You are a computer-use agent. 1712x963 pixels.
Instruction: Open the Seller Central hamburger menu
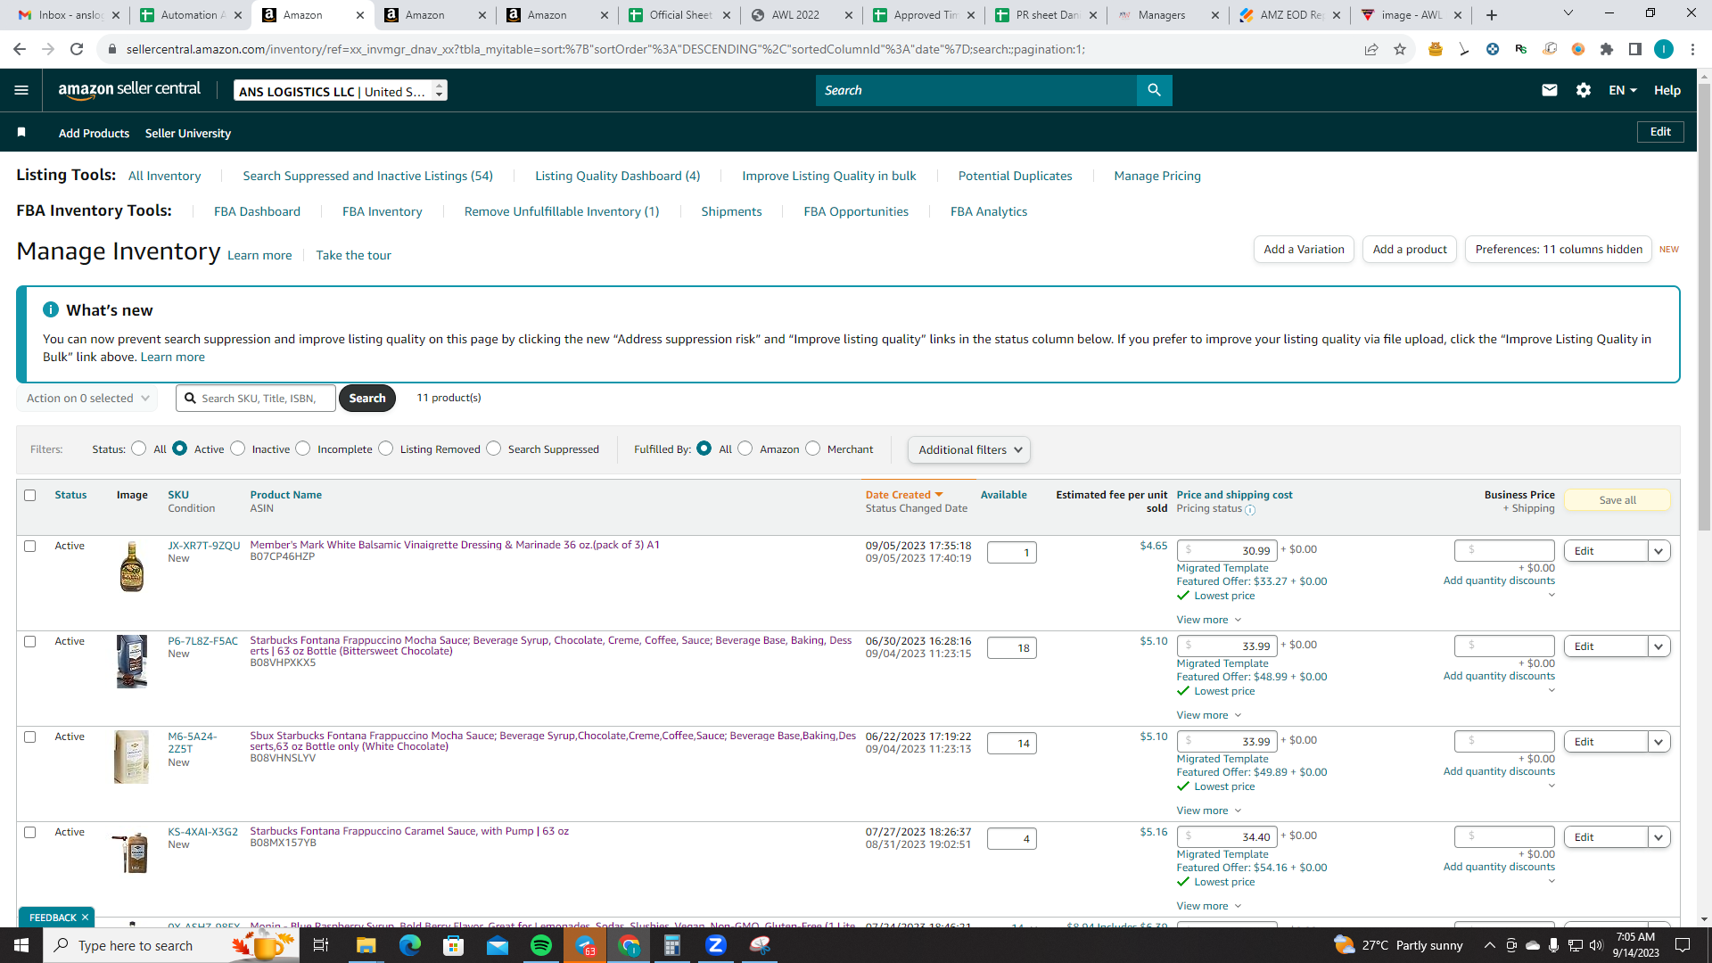(21, 90)
